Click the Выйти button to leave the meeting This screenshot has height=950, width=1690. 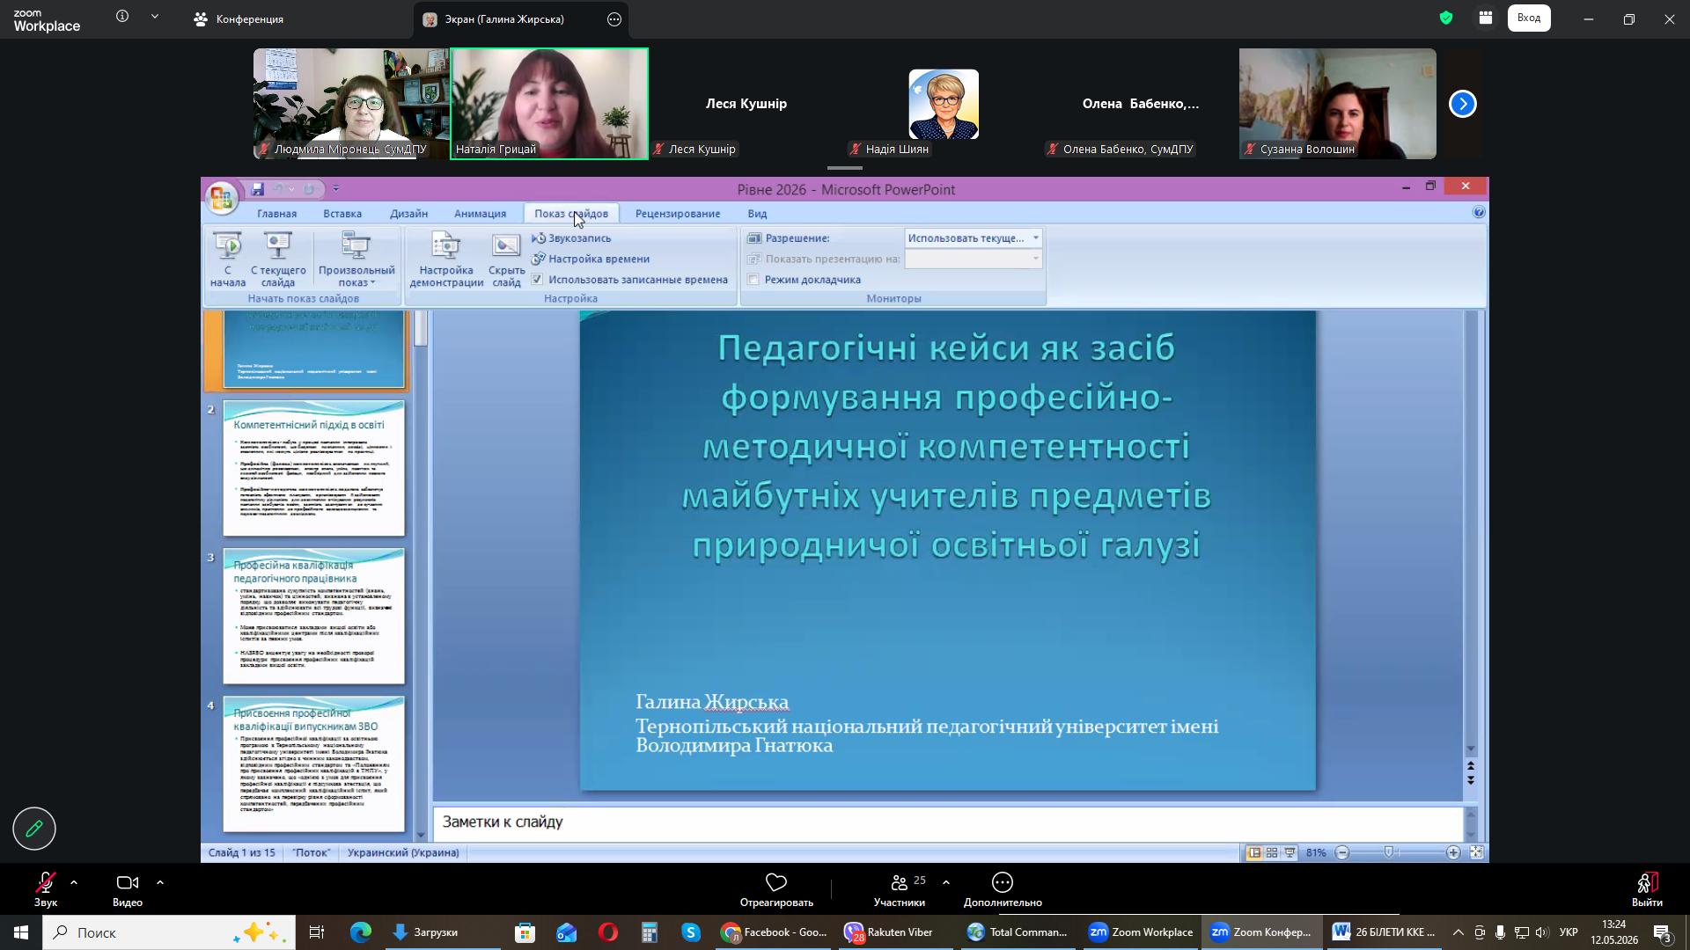tap(1647, 889)
